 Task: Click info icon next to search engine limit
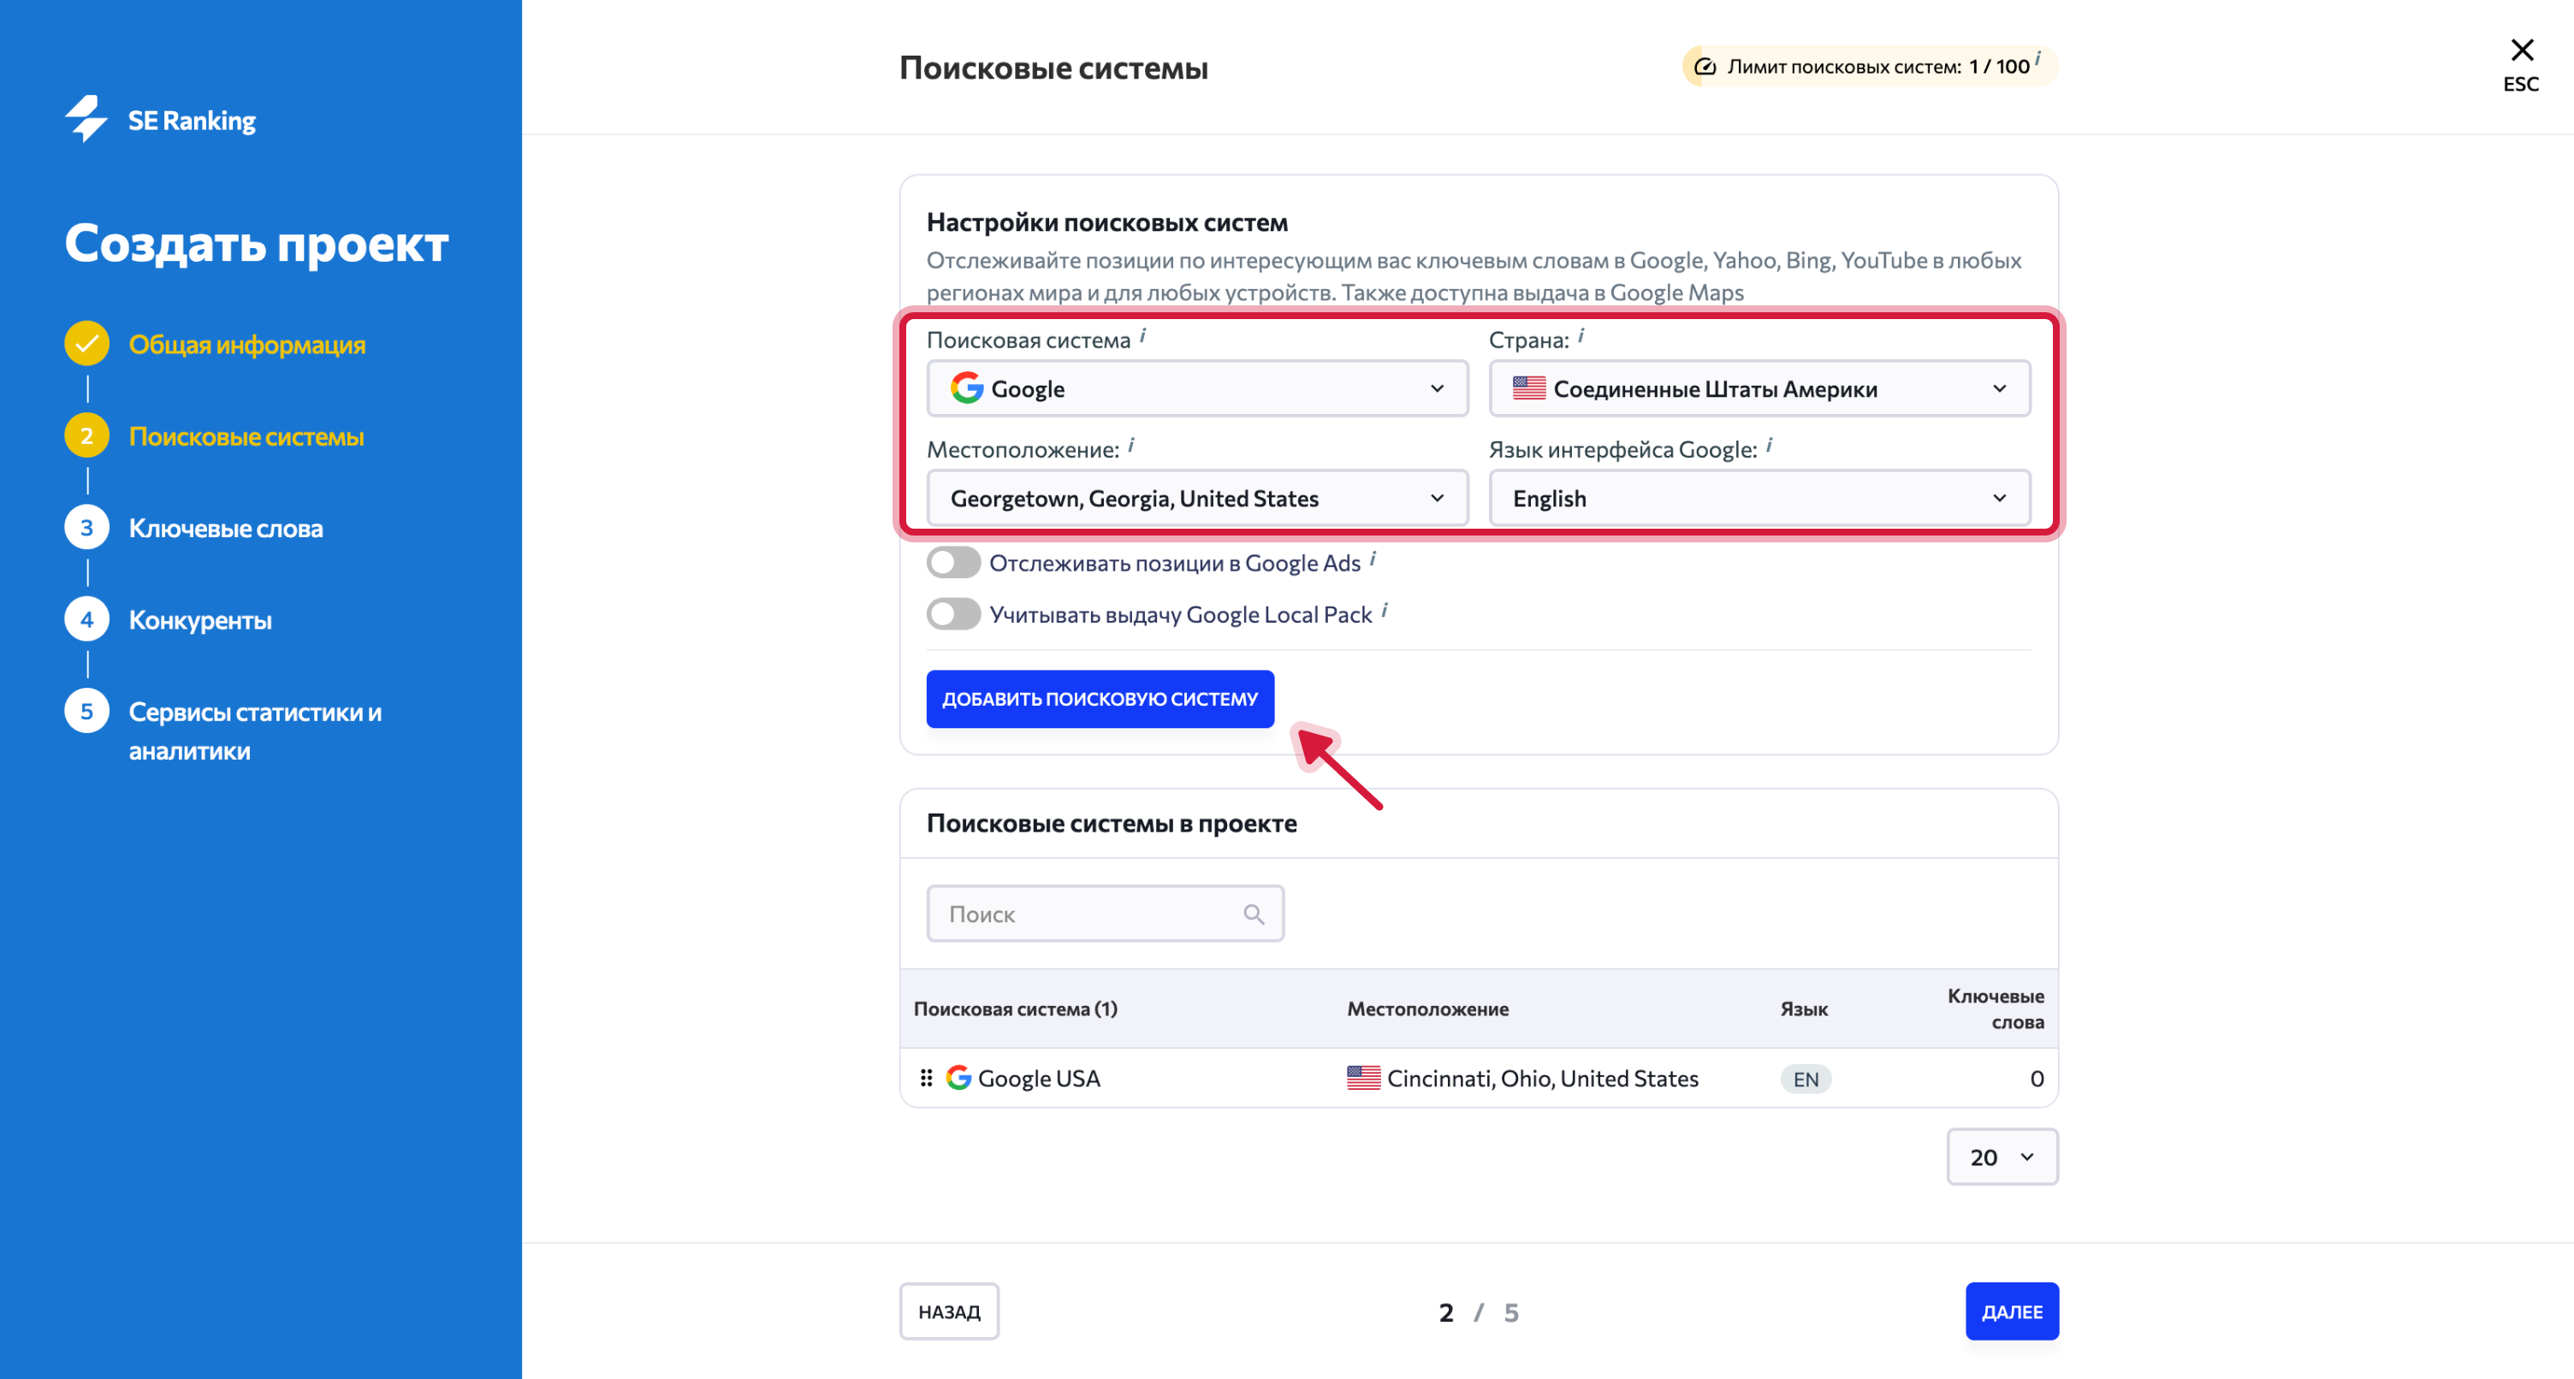click(x=2037, y=58)
